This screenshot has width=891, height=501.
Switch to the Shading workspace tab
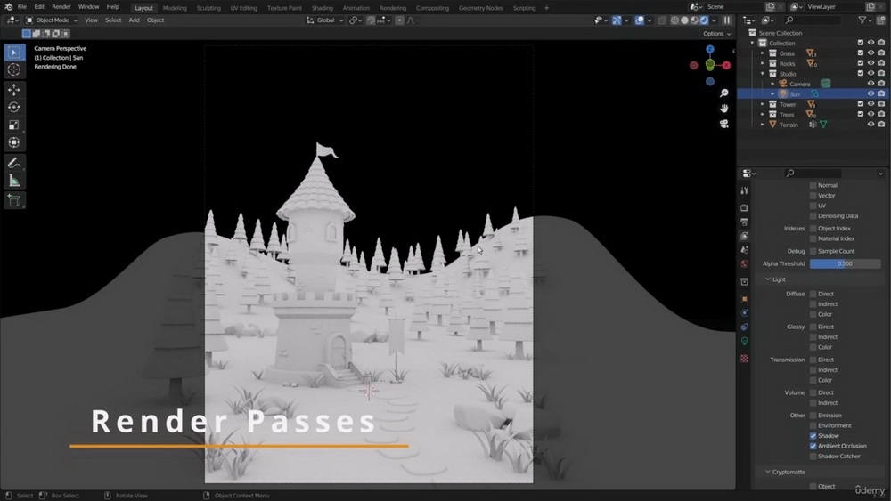click(323, 8)
